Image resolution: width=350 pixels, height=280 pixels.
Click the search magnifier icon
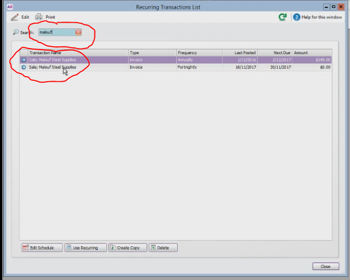(x=15, y=32)
